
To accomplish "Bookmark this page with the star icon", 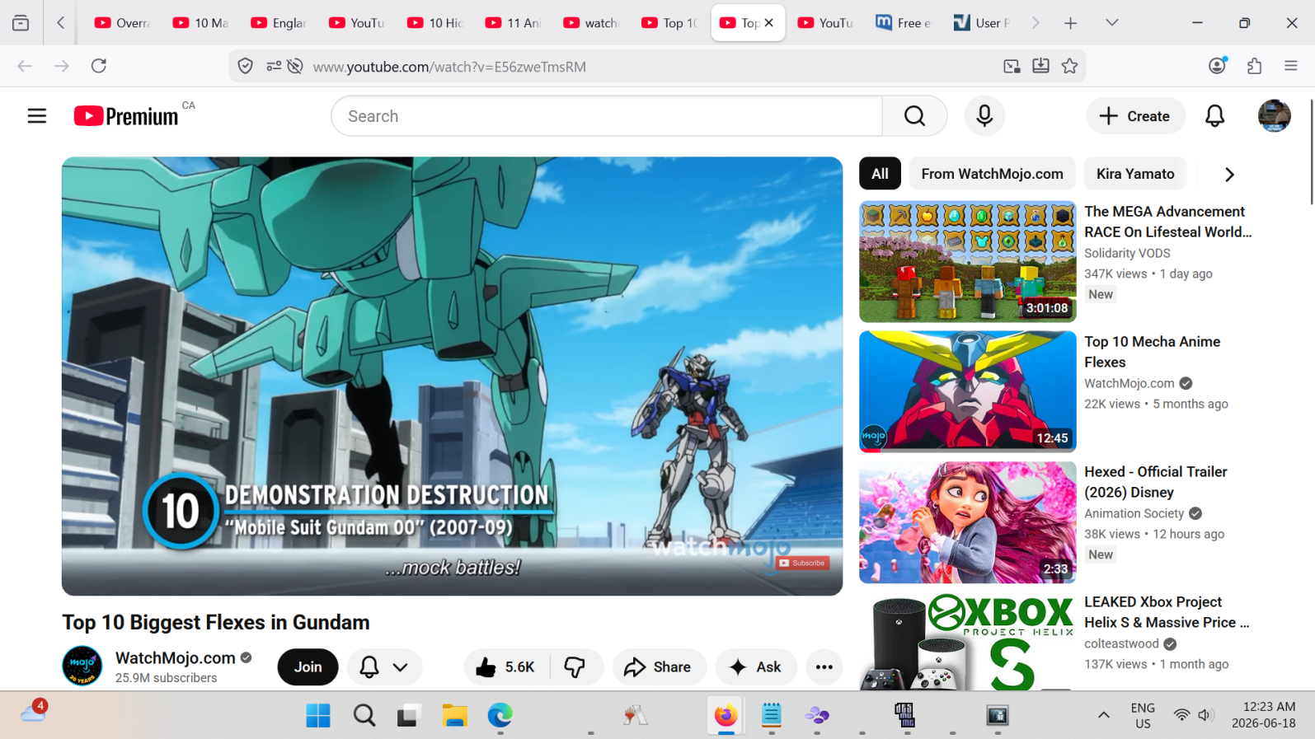I will [x=1069, y=66].
